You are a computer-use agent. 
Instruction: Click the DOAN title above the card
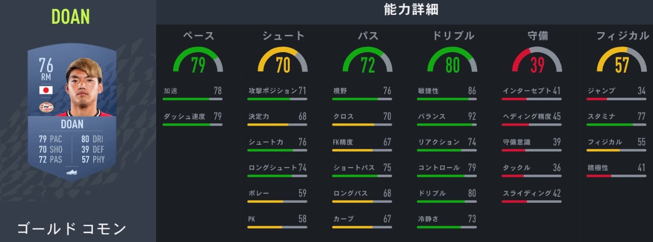click(x=71, y=17)
